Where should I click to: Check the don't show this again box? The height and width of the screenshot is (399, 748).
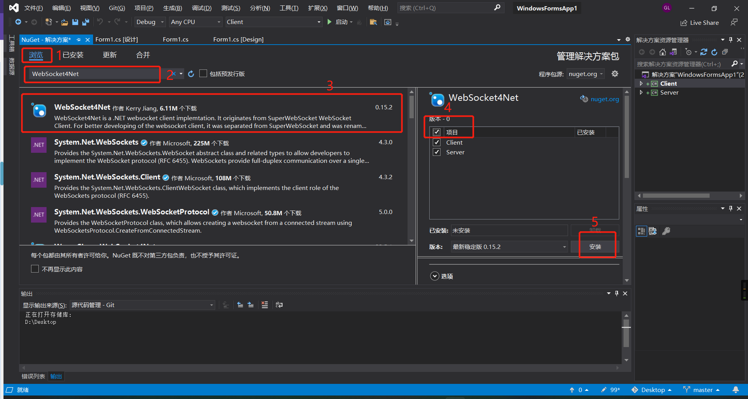(x=35, y=269)
